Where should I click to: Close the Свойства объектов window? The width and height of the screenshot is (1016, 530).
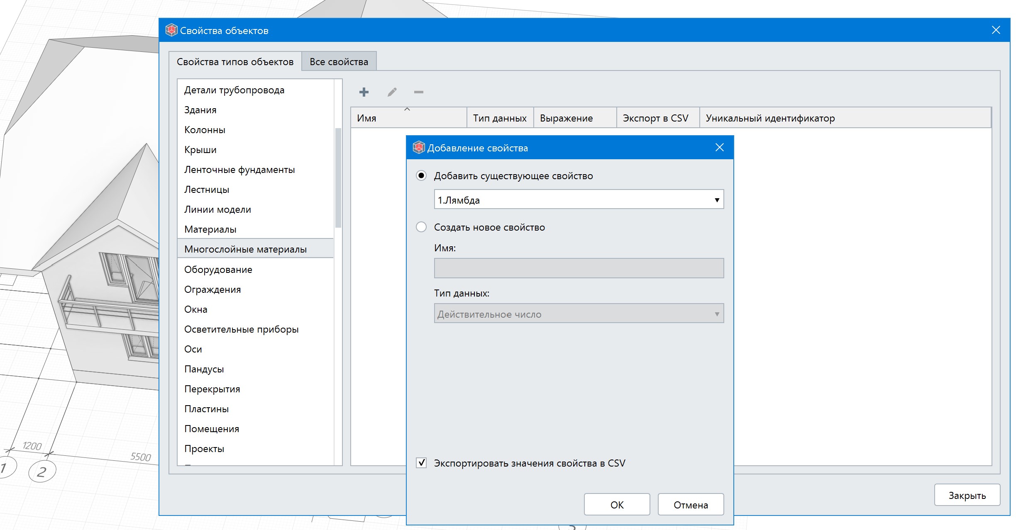click(x=996, y=30)
